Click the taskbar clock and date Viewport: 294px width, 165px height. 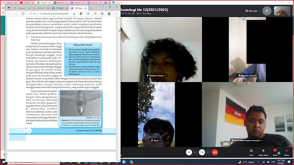(281, 162)
